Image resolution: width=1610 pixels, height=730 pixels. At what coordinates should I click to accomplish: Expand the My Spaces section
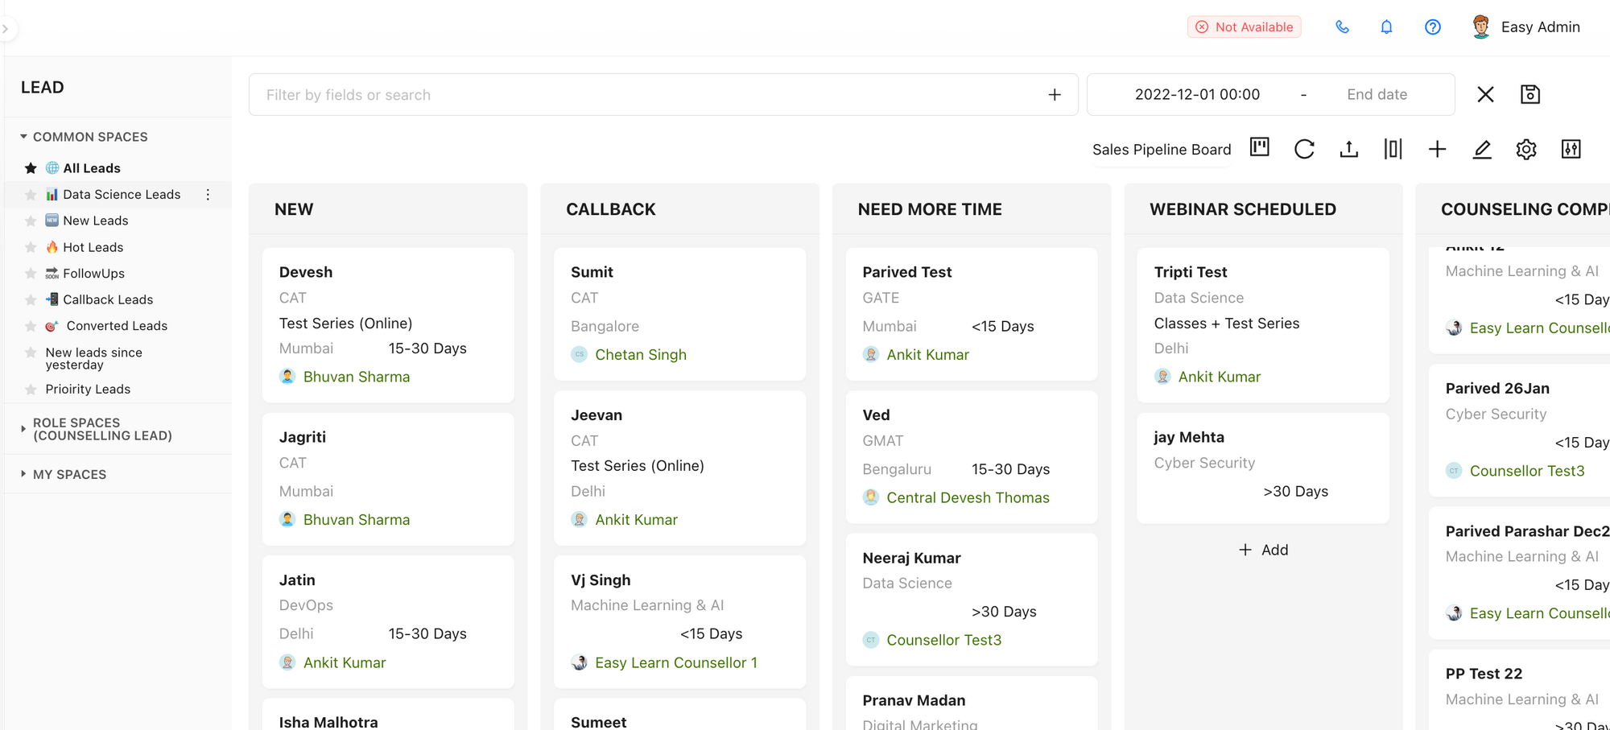click(23, 474)
